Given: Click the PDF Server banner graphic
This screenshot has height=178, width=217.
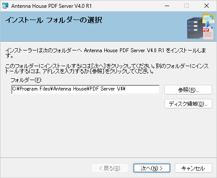Looking at the screenshot, I should (200, 27).
